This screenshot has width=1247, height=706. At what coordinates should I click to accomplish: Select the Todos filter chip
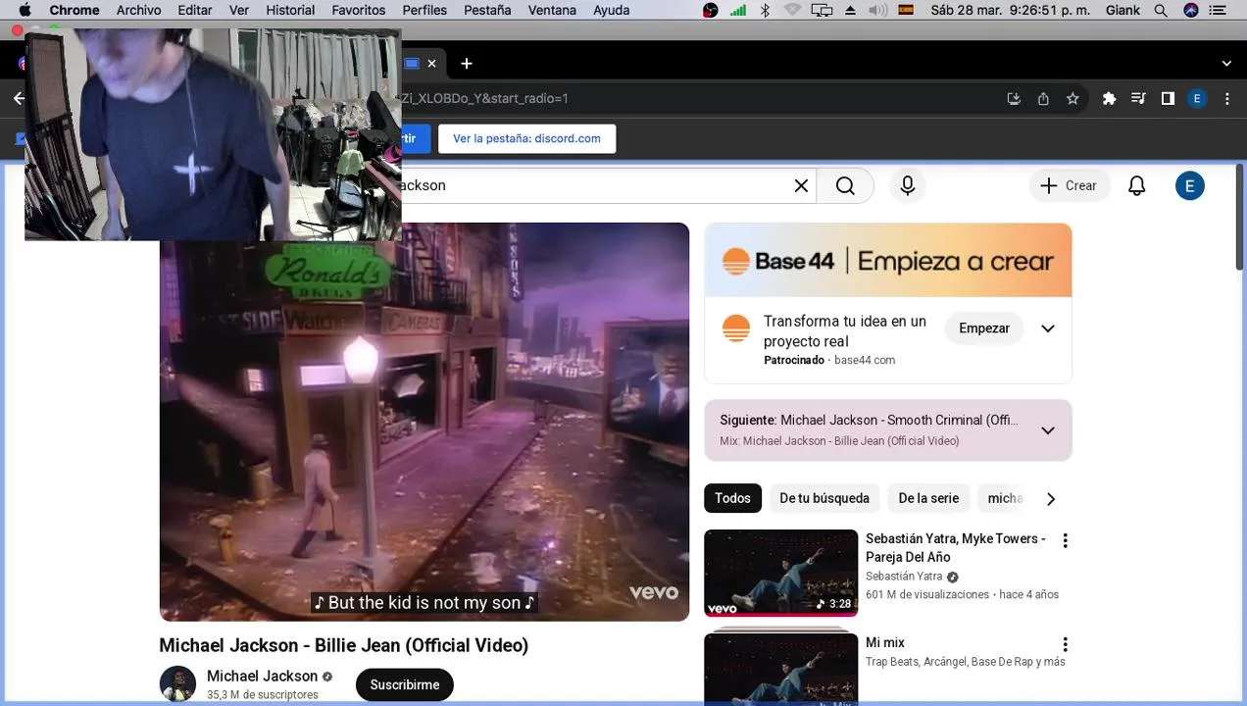[732, 498]
